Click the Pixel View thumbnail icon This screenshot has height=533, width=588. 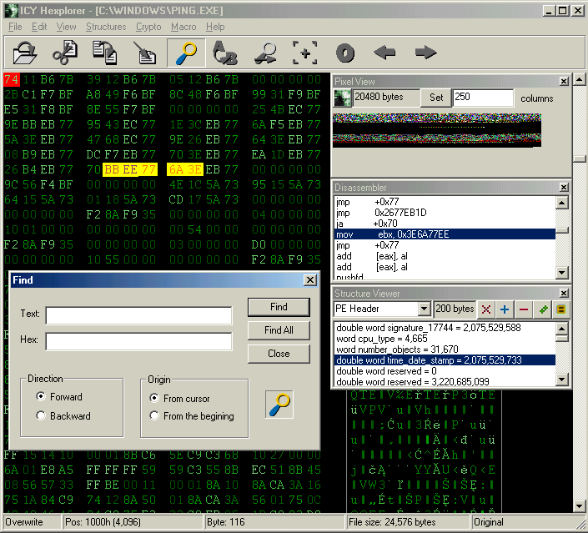(342, 98)
